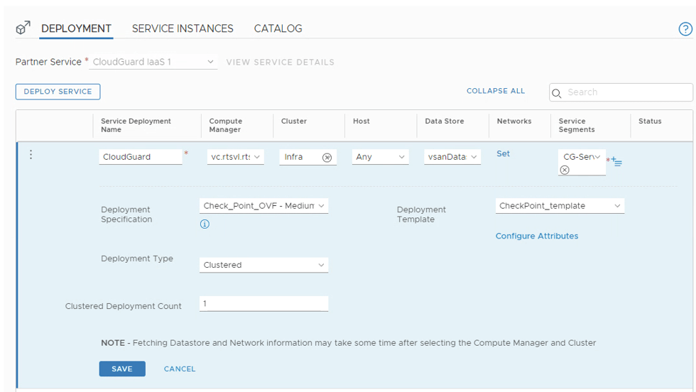The image size is (696, 392).
Task: Click the CANCEL button
Action: [x=179, y=369]
